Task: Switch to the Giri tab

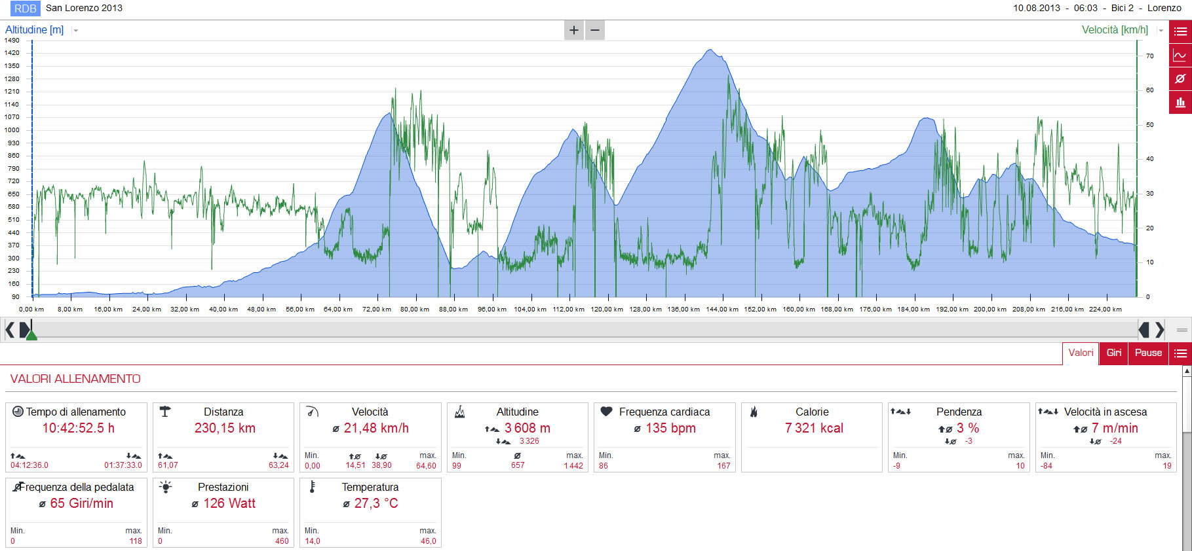Action: pos(1113,353)
